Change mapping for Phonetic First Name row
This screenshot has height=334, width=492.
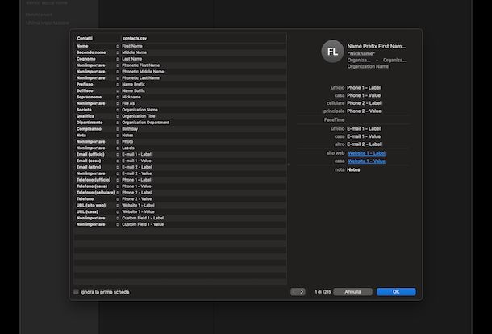point(97,65)
